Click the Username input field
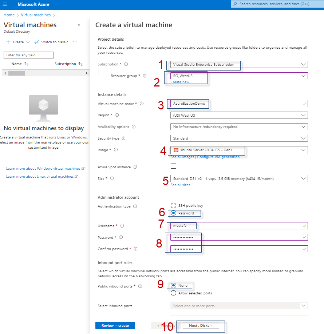The height and width of the screenshot is (334, 324). click(x=239, y=226)
